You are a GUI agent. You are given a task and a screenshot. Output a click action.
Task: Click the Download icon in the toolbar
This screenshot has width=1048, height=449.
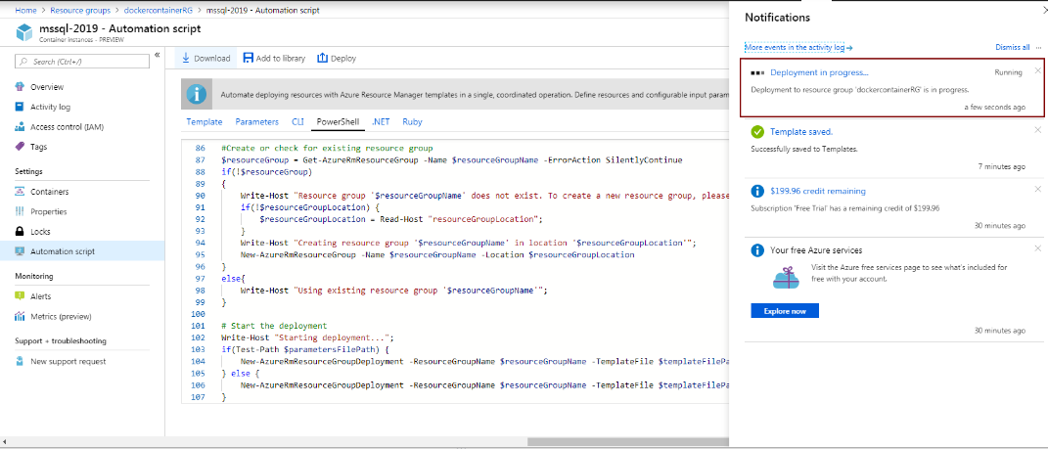[x=186, y=59]
